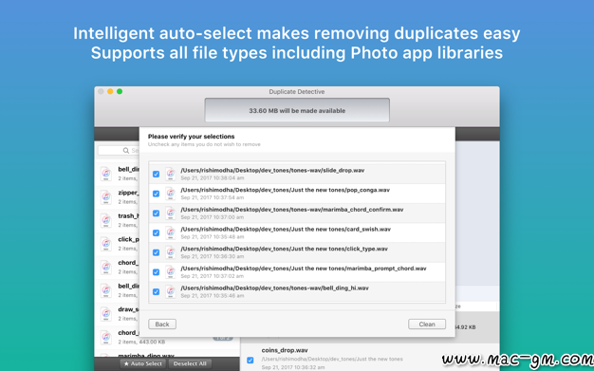Click the green fullscreen window button
This screenshot has height=371, width=594.
click(x=120, y=91)
